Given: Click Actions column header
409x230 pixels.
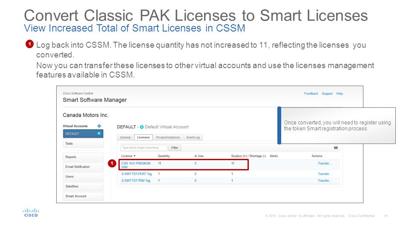Looking at the screenshot, I should [x=317, y=156].
